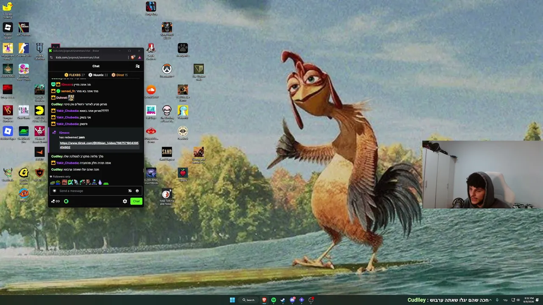Open the FACEIT desktop shortcut

pyautogui.click(x=39, y=154)
